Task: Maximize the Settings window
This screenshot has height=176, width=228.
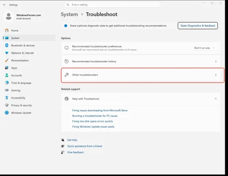Action: pyautogui.click(x=212, y=3)
